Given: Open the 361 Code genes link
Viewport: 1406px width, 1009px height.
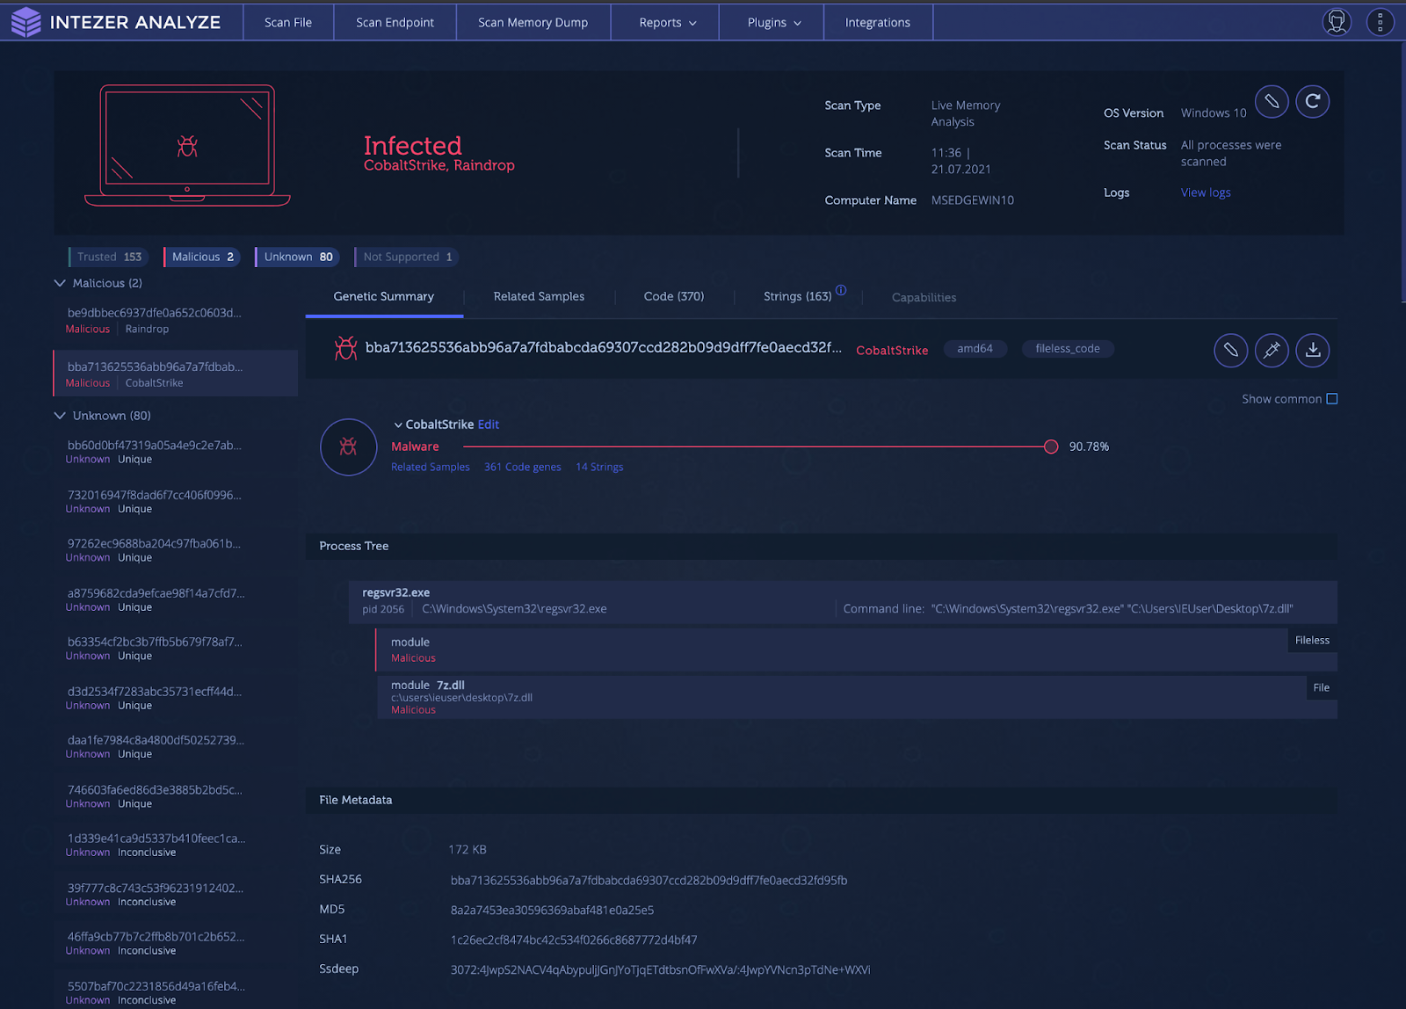Looking at the screenshot, I should click(522, 468).
